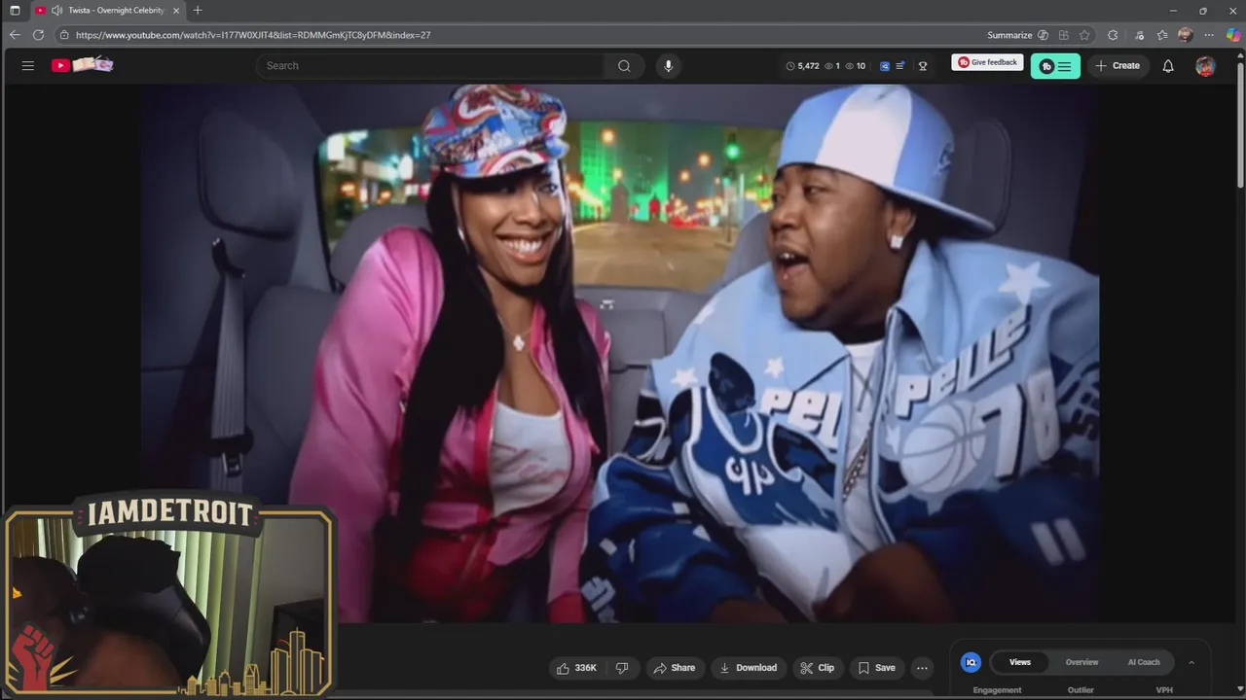Switch to AI Coach tab
The width and height of the screenshot is (1246, 700).
(1144, 662)
